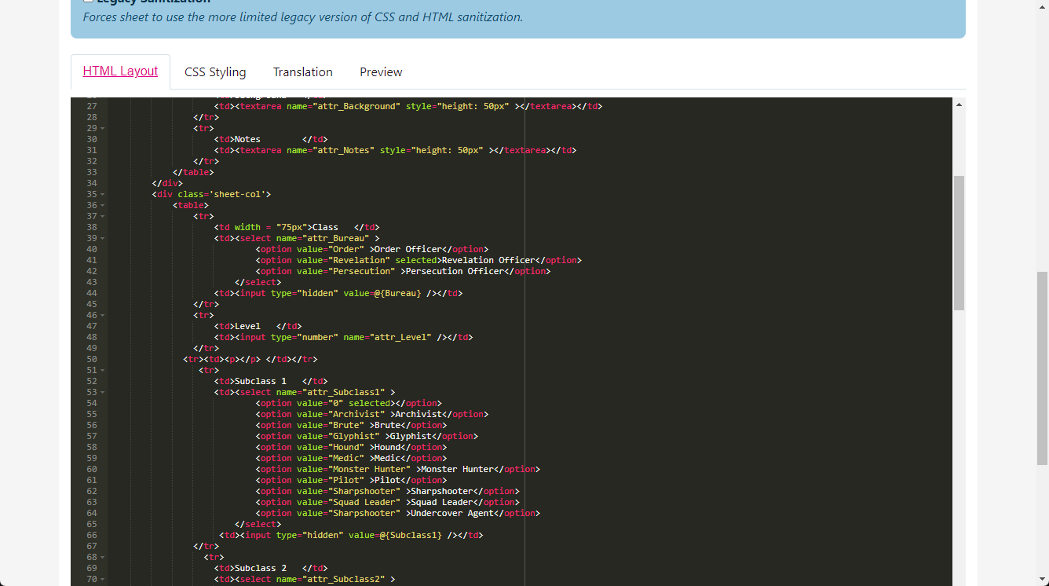The height and width of the screenshot is (586, 1049).
Task: Click the code editor's vertical scrollbar thumb
Action: tap(959, 242)
